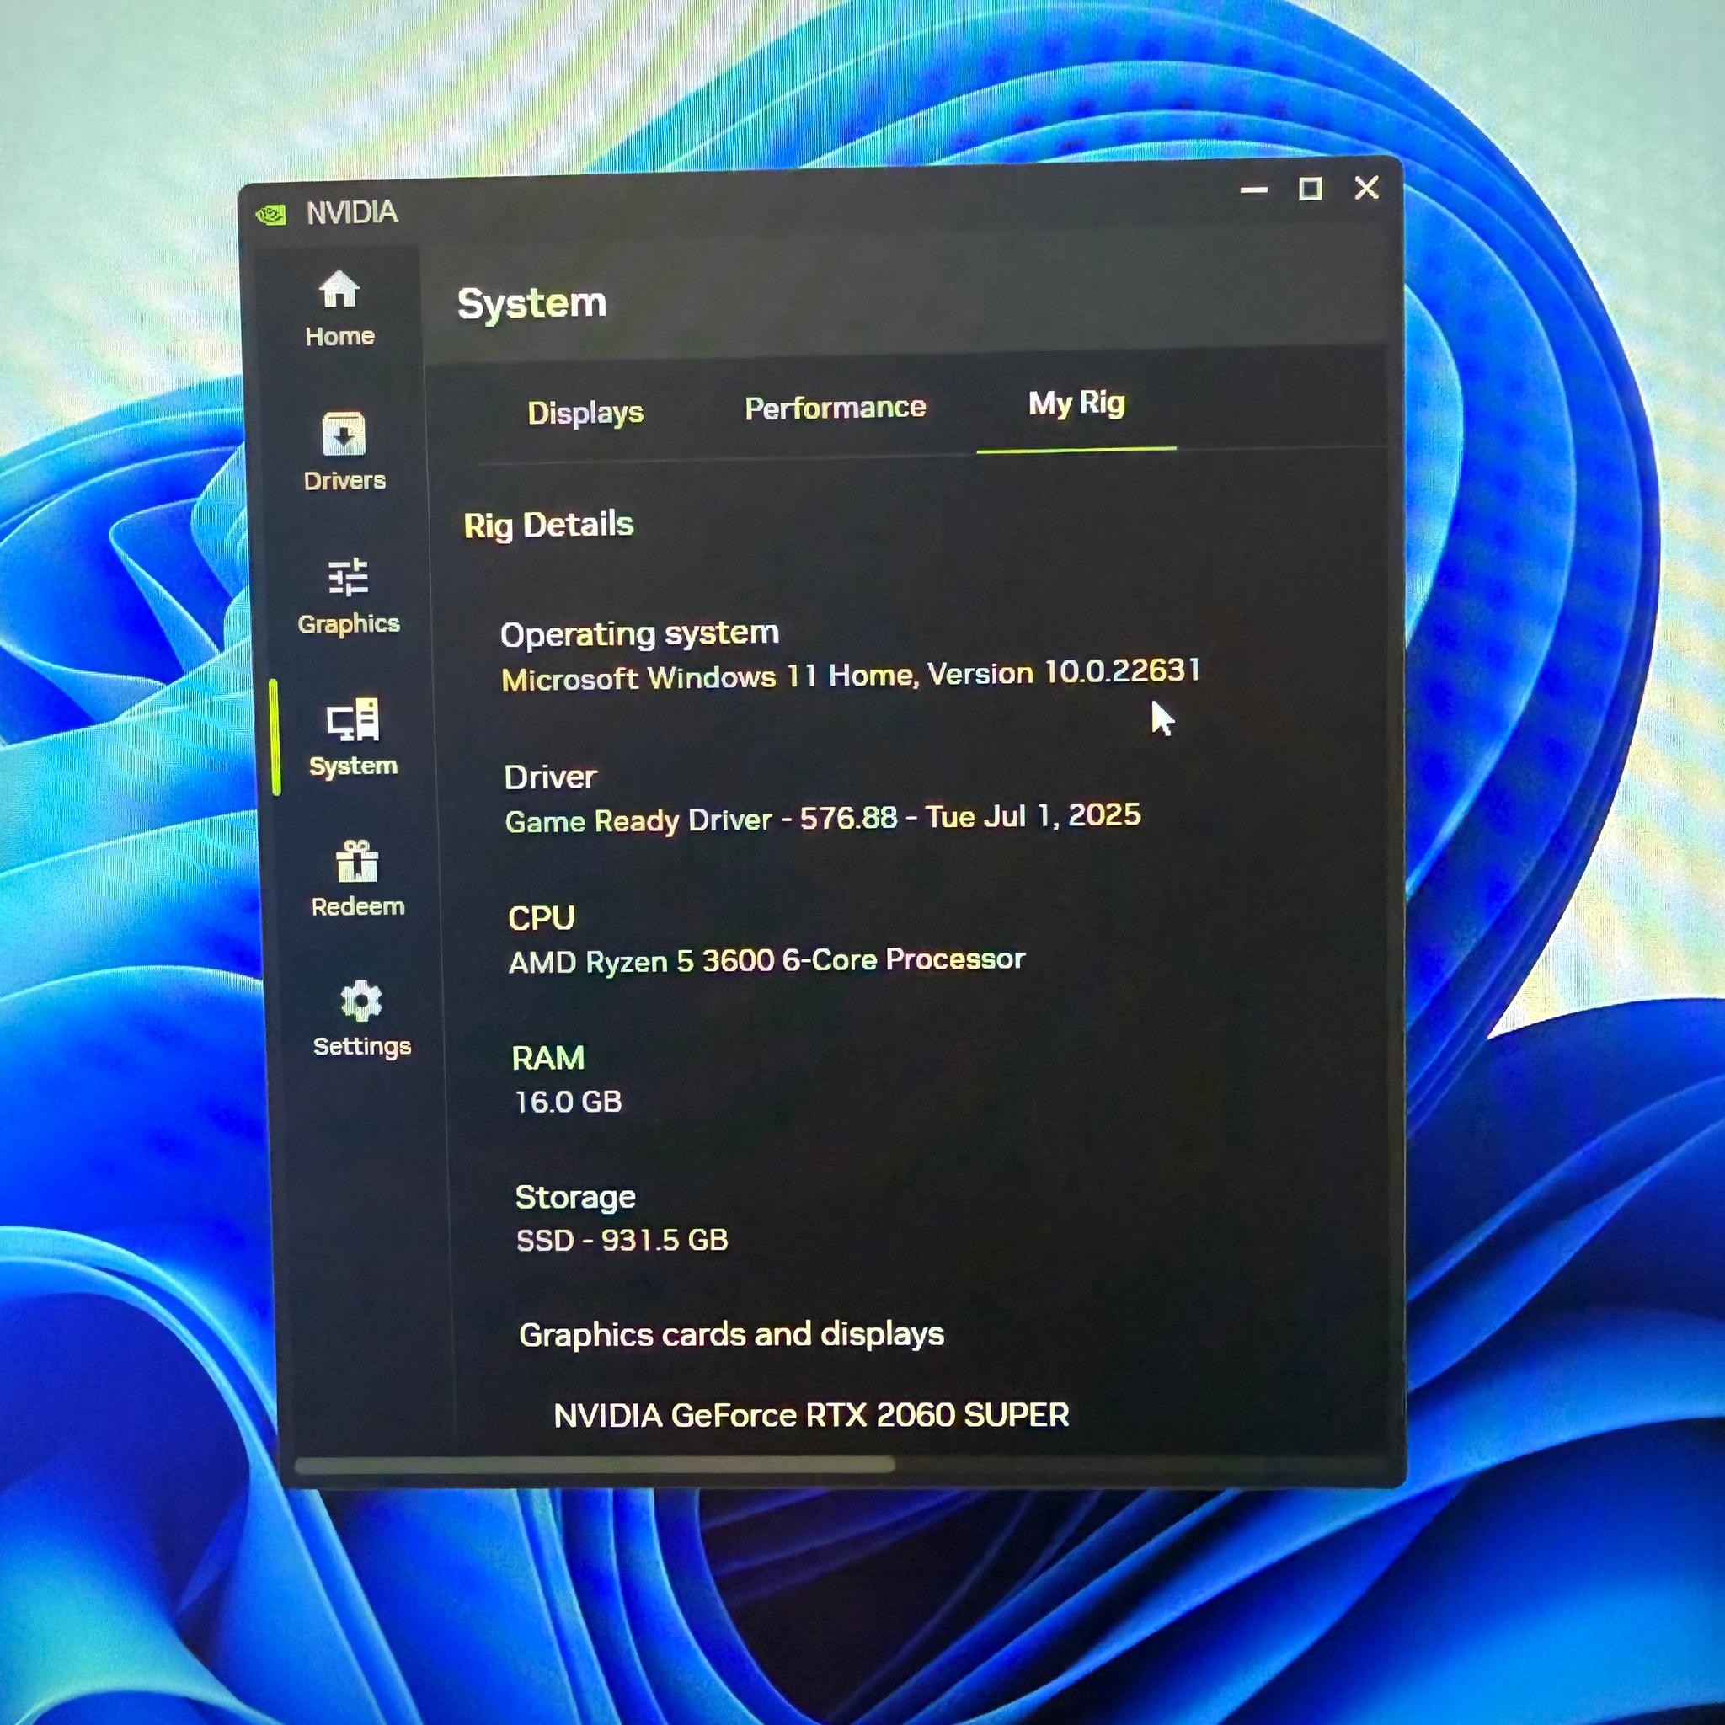Minimize the NVIDIA window
Image resolution: width=1725 pixels, height=1725 pixels.
pyautogui.click(x=1254, y=190)
